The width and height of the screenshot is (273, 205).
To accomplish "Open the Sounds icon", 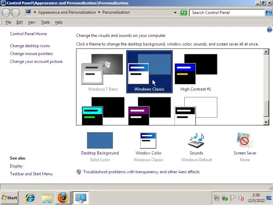I will tap(196, 140).
